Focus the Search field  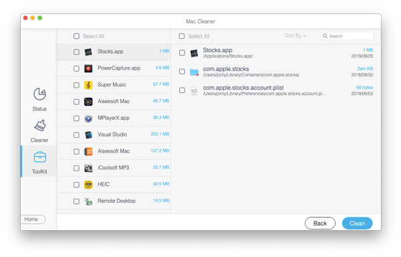348,36
